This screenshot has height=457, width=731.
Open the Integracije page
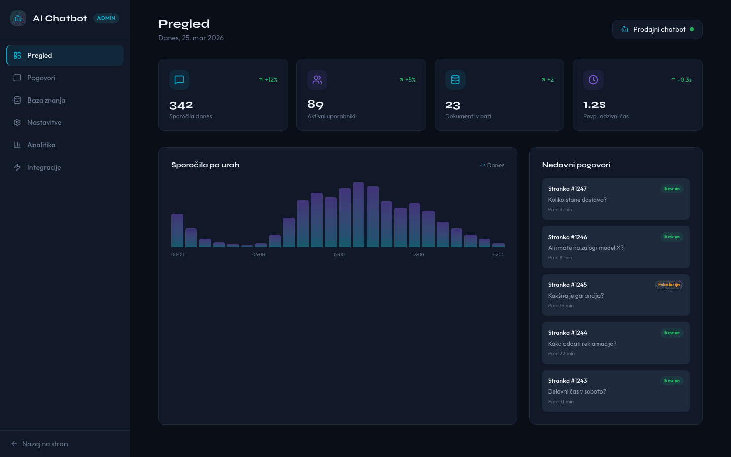coord(65,167)
